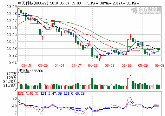Click the 12.47 price axis label

click(12, 21)
